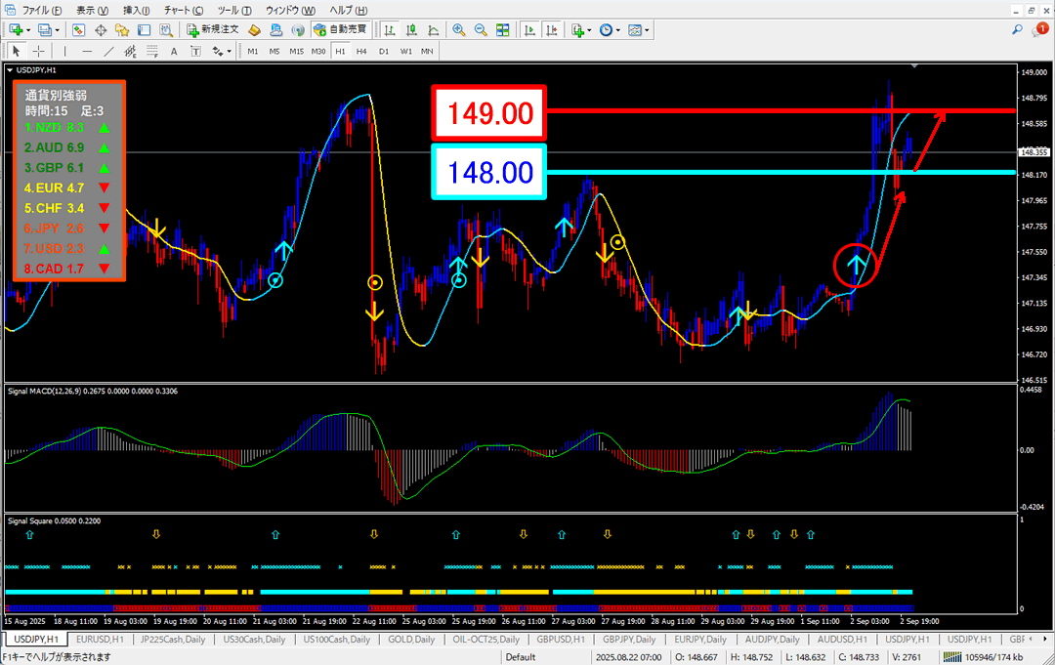Viewport: 1055px width, 665px height.
Task: Switch to line chart display
Action: (x=434, y=30)
